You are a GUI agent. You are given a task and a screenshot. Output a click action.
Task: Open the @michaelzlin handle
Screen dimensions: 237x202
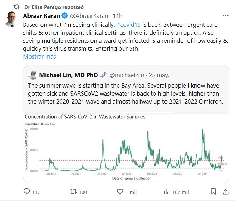point(127,75)
